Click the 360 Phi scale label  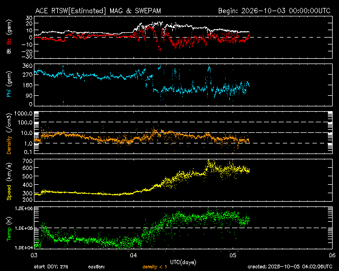[x=29, y=66]
